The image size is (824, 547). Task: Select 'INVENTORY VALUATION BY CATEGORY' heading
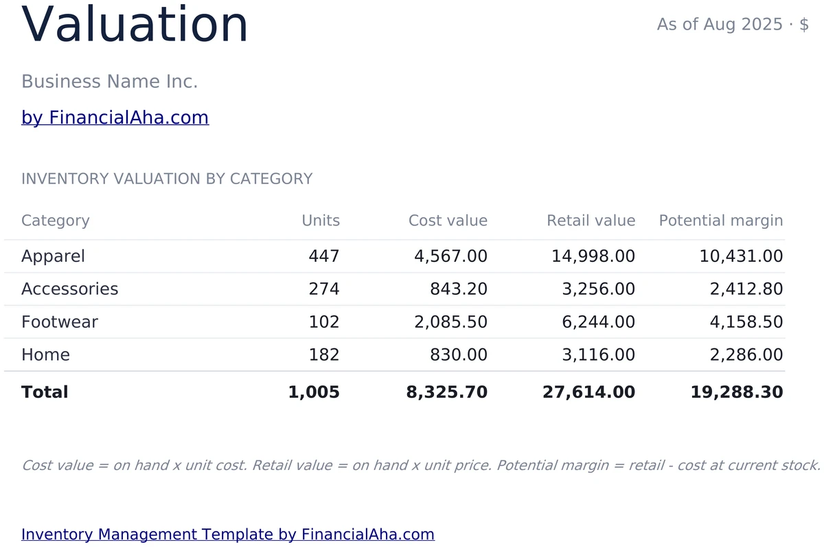(167, 179)
